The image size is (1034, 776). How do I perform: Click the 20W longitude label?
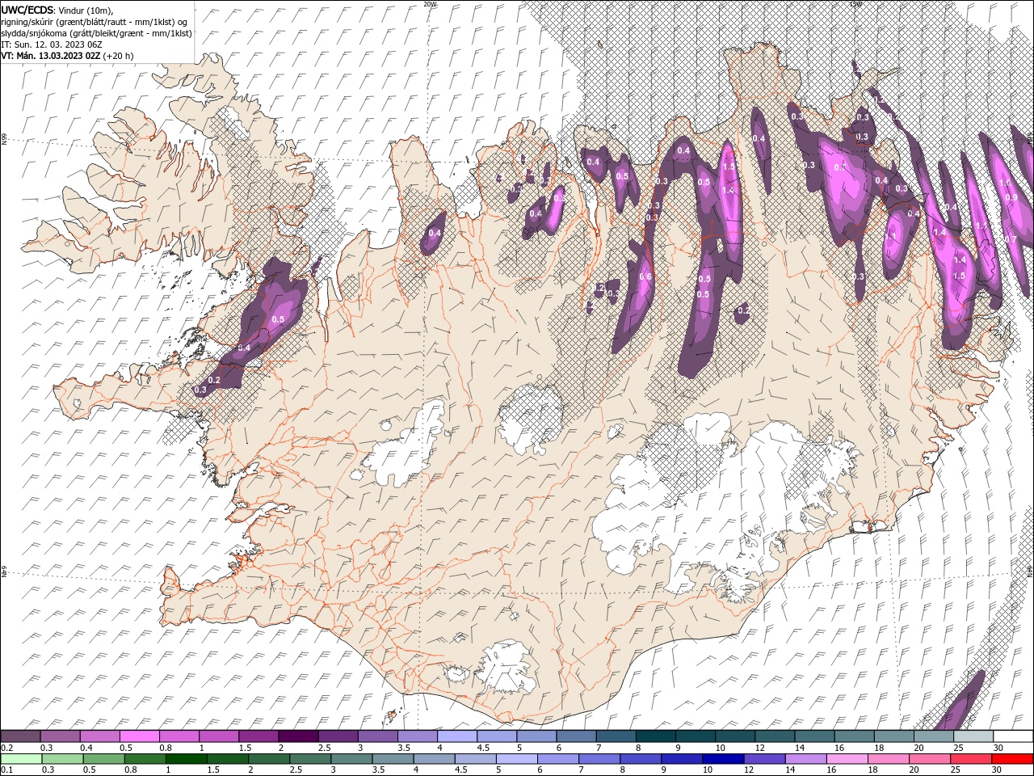point(430,3)
